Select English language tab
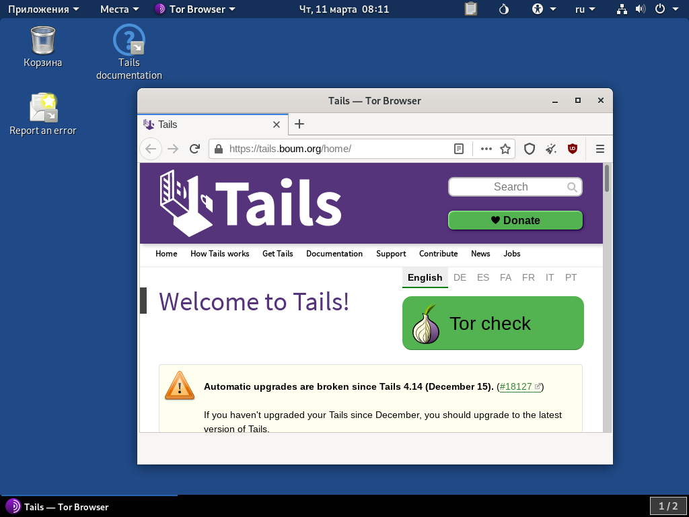The width and height of the screenshot is (689, 517). [x=425, y=277]
